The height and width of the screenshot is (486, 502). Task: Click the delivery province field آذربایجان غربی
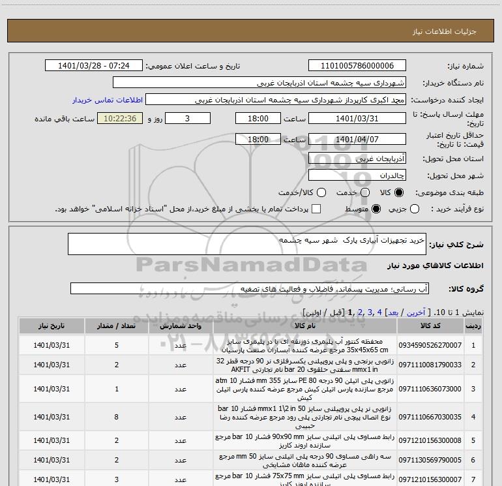click(x=357, y=158)
